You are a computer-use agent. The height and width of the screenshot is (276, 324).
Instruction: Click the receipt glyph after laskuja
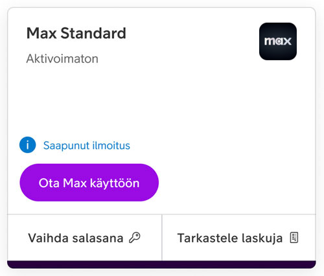[294, 238]
